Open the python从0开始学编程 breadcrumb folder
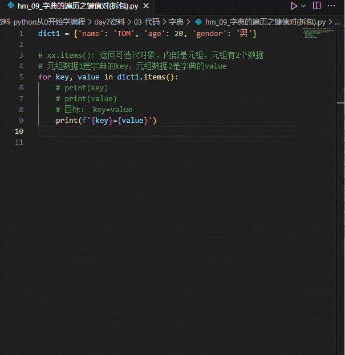This screenshot has width=345, height=355. coord(42,22)
